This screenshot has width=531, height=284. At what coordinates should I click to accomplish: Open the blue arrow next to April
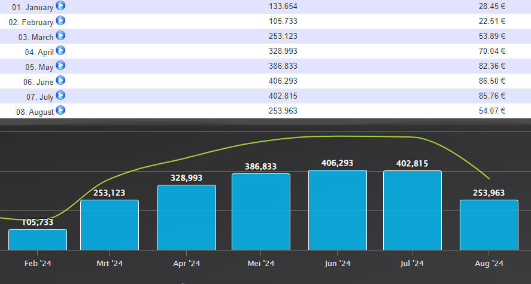pos(60,50)
